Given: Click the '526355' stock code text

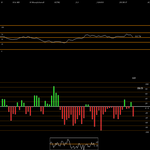Looking at the screenshot, I should (100, 2).
